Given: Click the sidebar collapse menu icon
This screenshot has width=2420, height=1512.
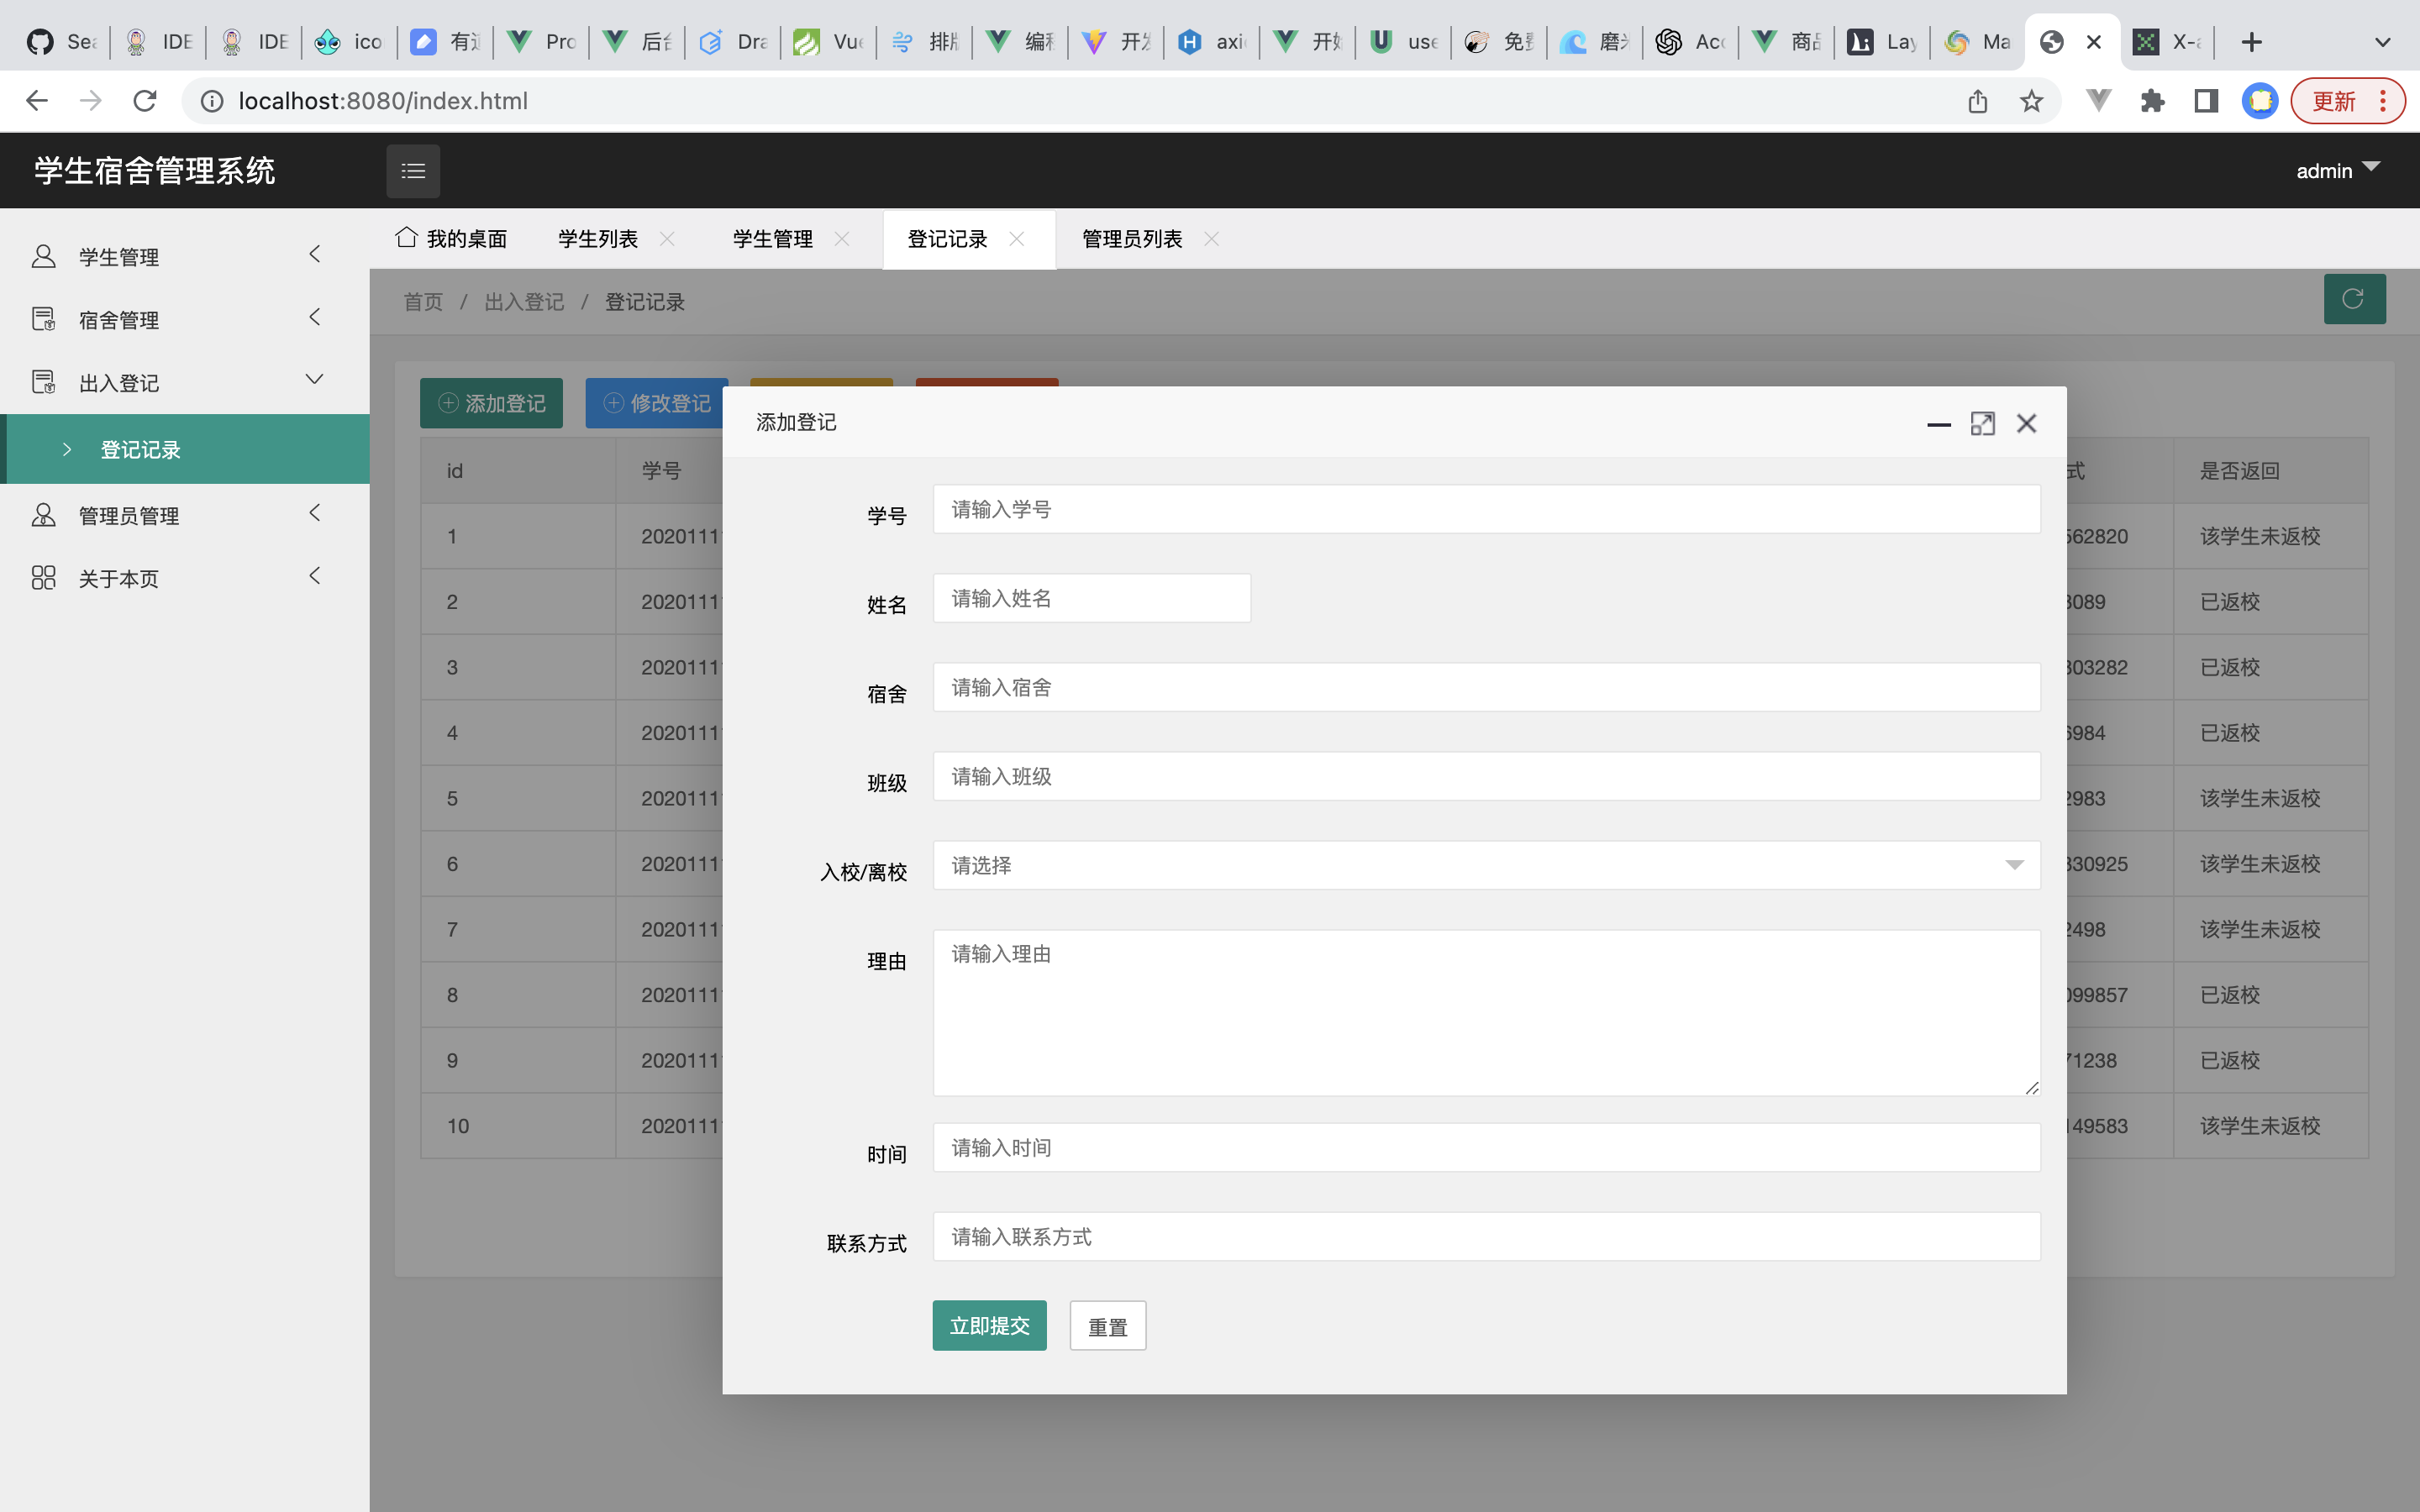Looking at the screenshot, I should (x=413, y=171).
